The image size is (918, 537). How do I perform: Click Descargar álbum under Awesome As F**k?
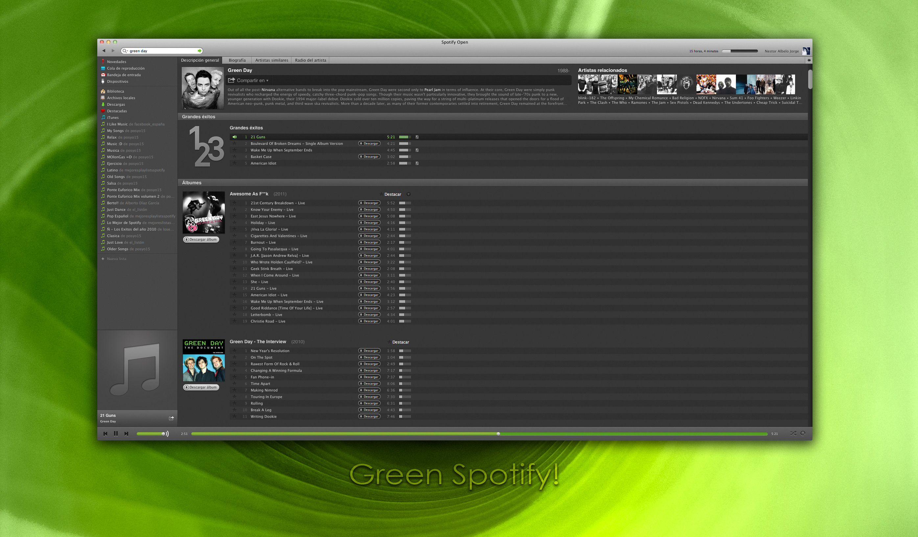point(201,239)
